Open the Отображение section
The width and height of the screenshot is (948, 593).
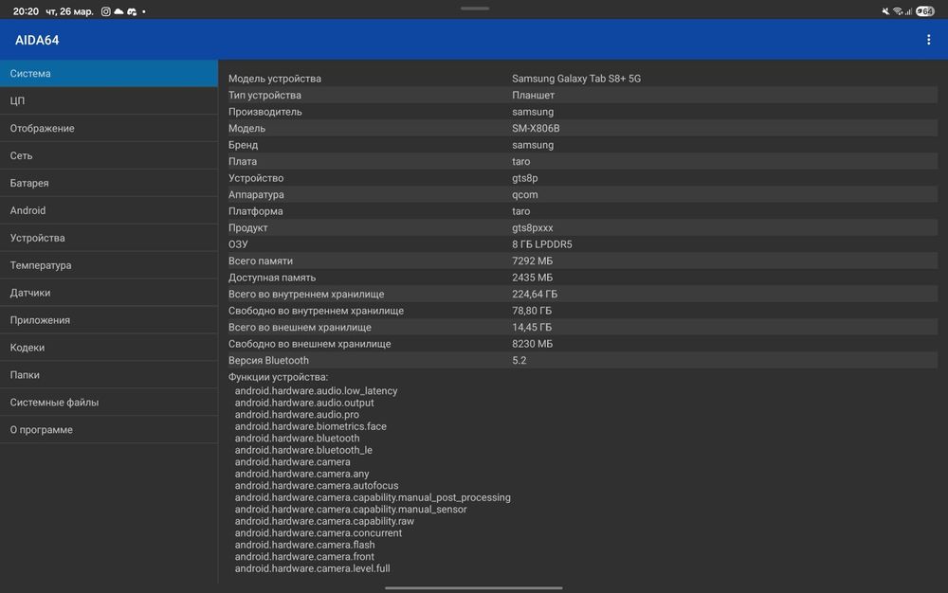tap(109, 128)
